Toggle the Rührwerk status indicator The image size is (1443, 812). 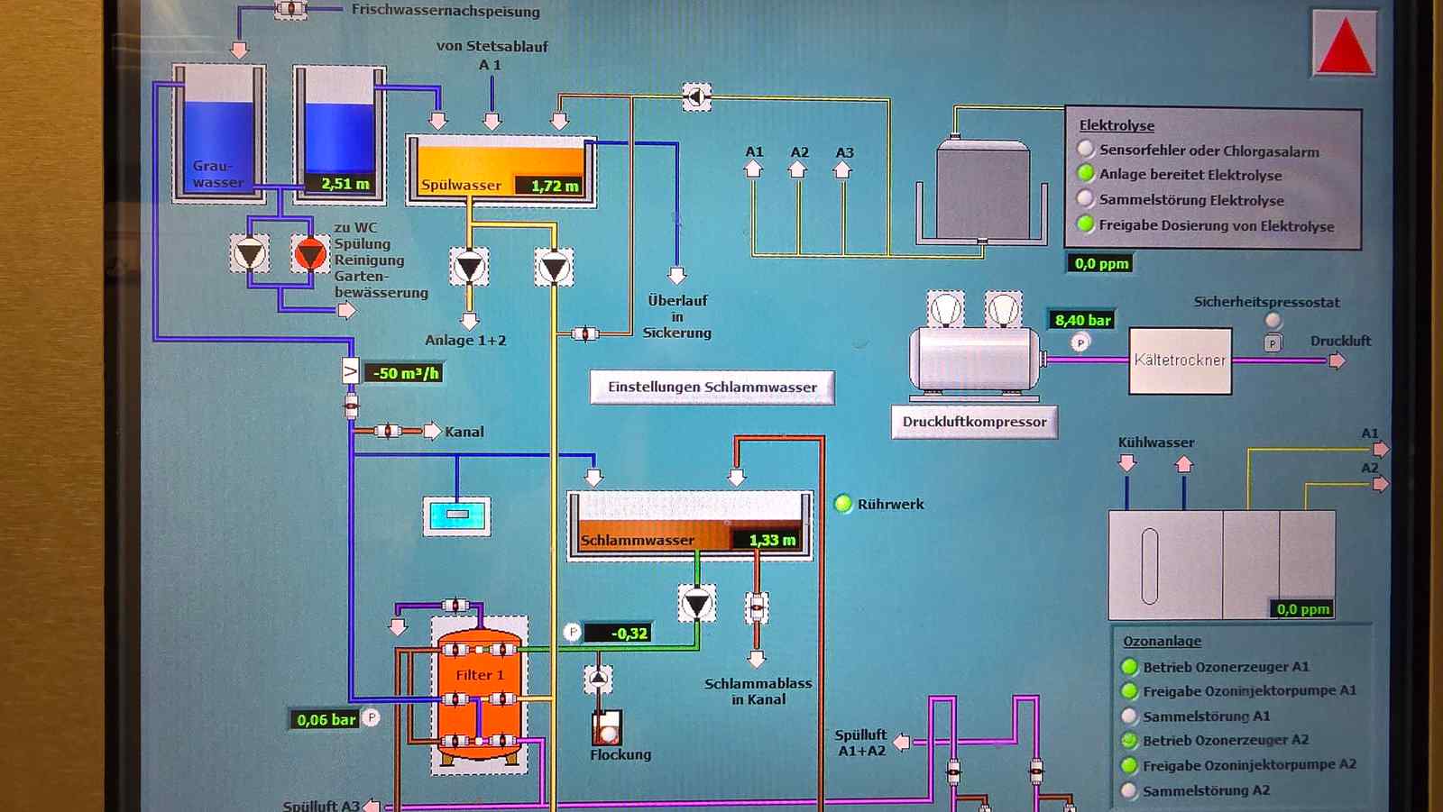[x=843, y=504]
